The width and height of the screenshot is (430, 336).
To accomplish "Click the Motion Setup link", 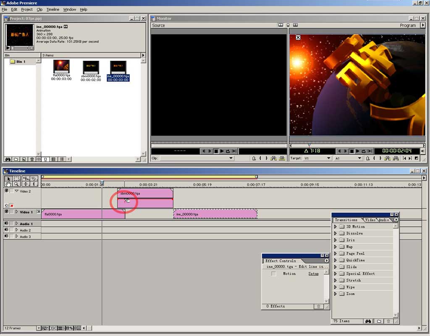I will [x=313, y=274].
